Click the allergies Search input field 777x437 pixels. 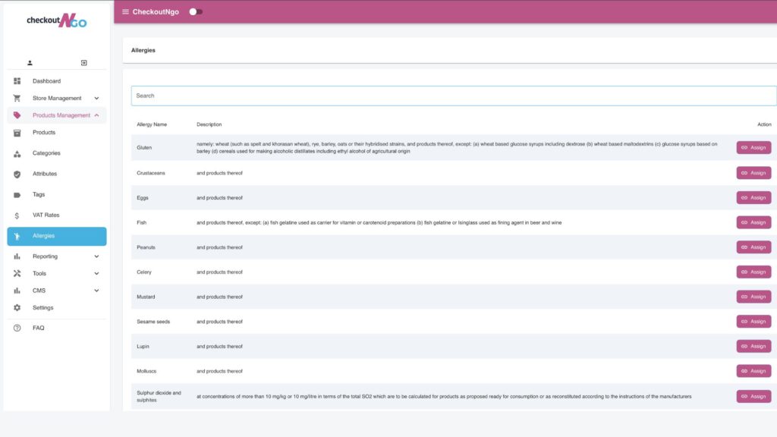(x=453, y=96)
